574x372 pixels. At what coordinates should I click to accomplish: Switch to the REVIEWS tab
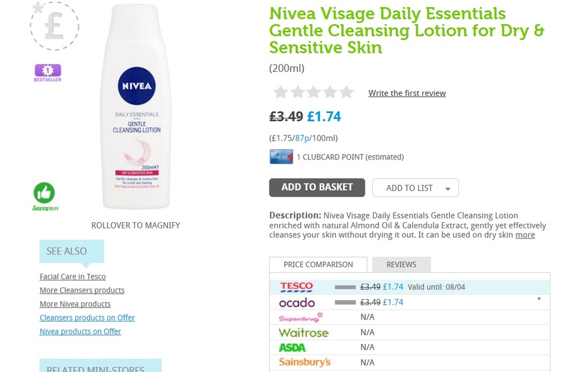coord(401,264)
